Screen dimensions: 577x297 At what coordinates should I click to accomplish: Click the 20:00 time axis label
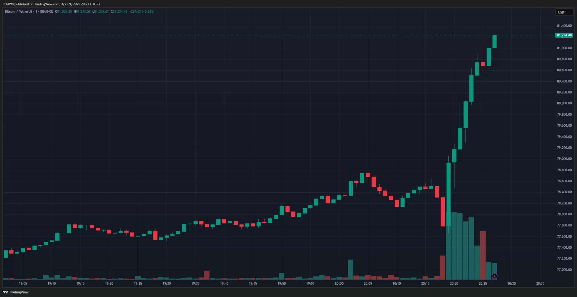(x=339, y=283)
